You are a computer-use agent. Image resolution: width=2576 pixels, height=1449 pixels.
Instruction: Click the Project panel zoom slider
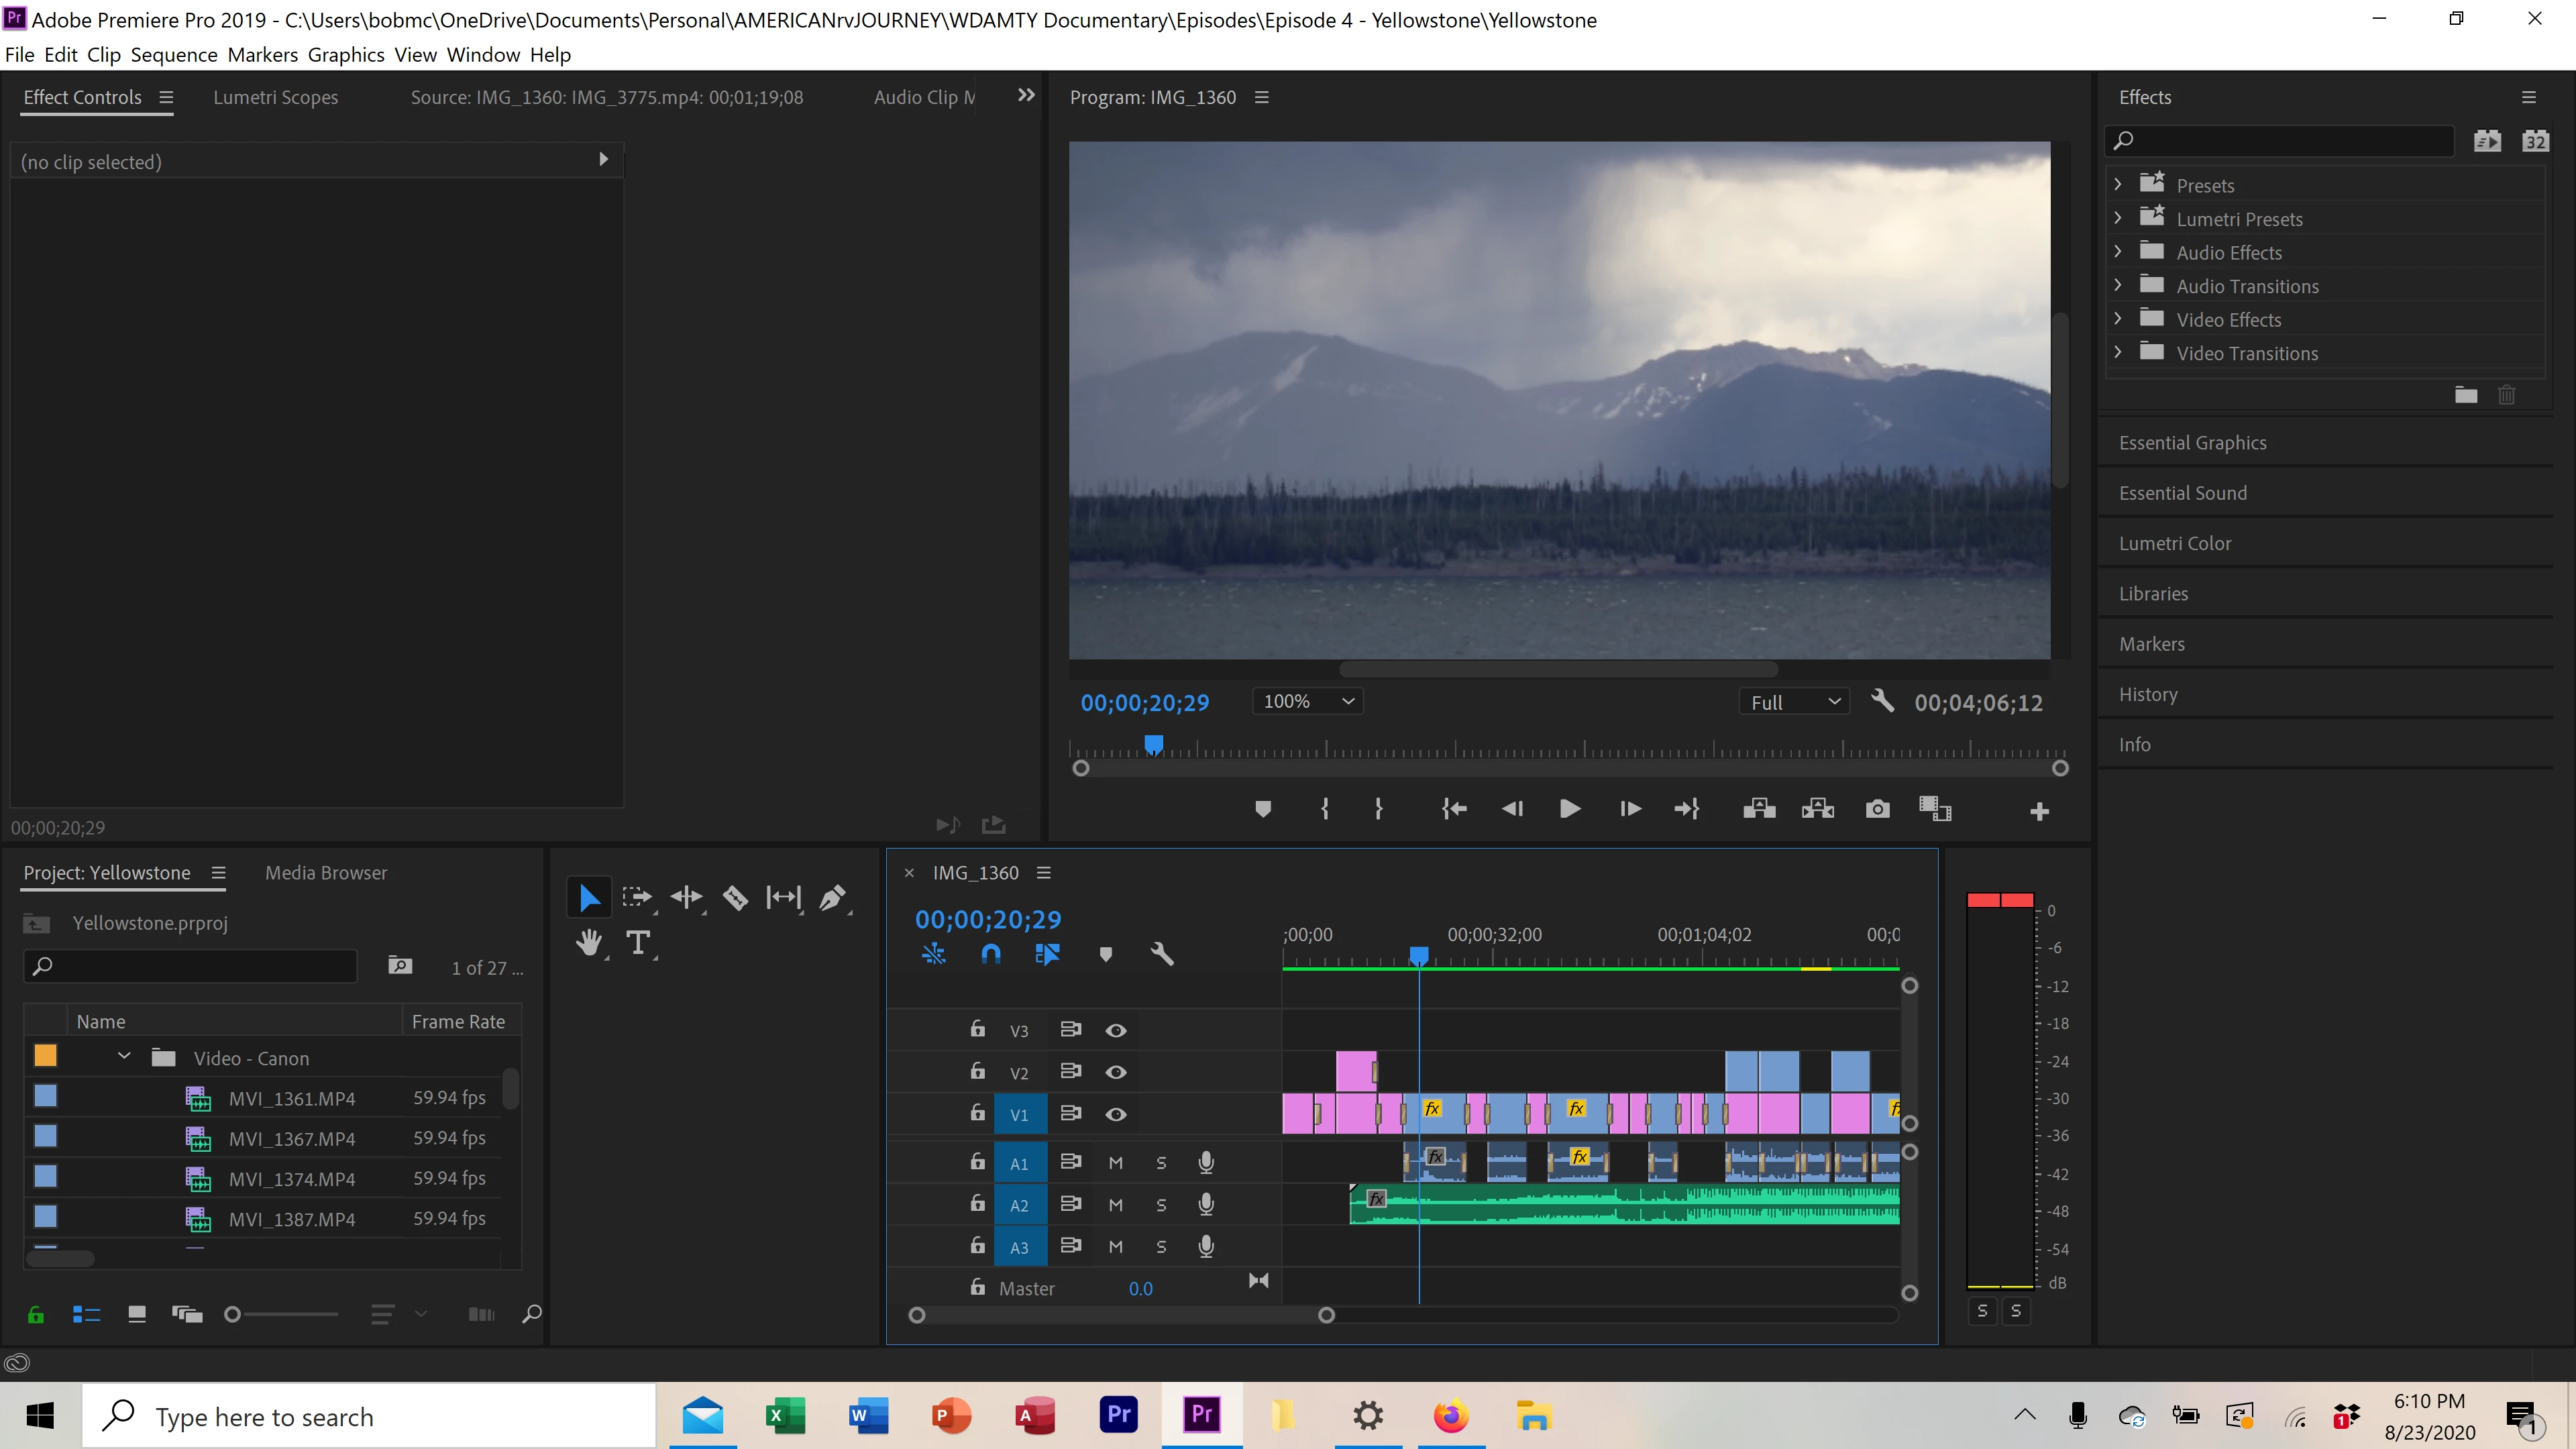tap(233, 1314)
